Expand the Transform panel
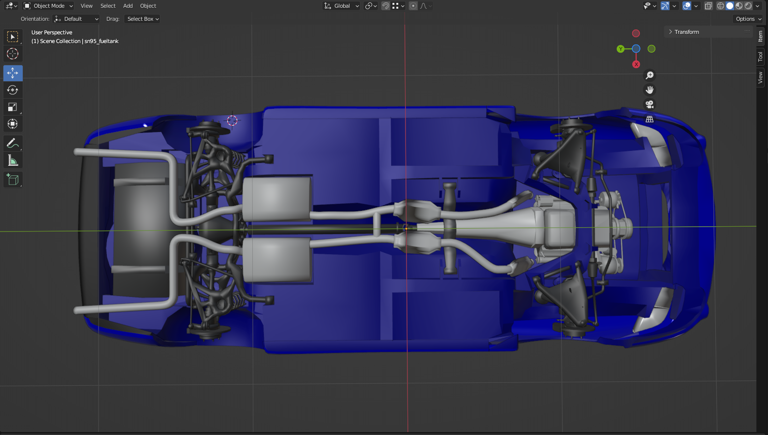 click(x=686, y=32)
